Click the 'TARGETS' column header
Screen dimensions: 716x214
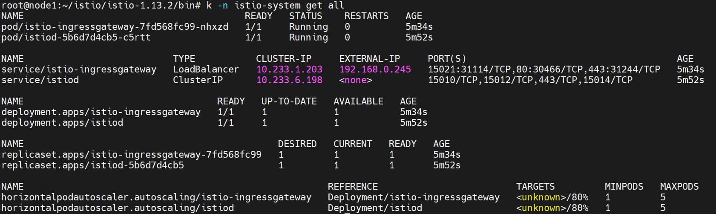pos(535,187)
